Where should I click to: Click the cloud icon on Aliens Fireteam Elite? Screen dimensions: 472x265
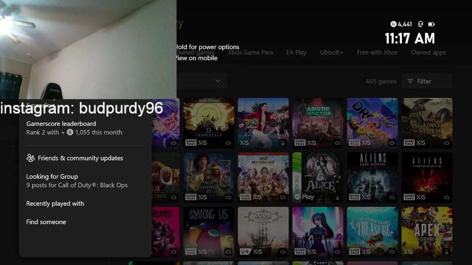(447, 197)
